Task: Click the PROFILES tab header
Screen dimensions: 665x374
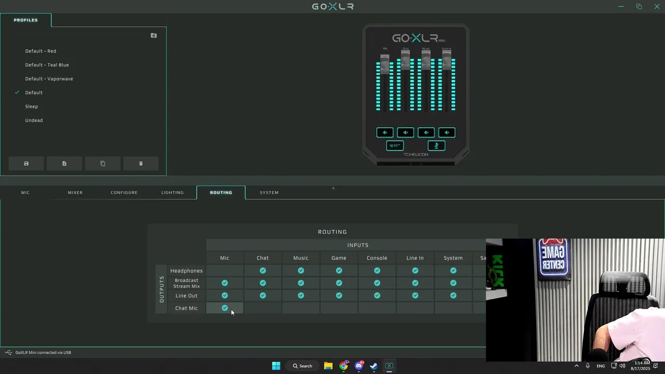Action: tap(25, 20)
